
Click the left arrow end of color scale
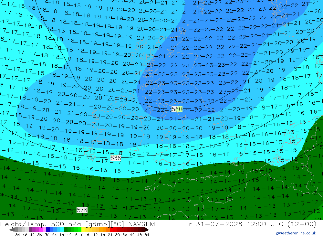coord(12,230)
